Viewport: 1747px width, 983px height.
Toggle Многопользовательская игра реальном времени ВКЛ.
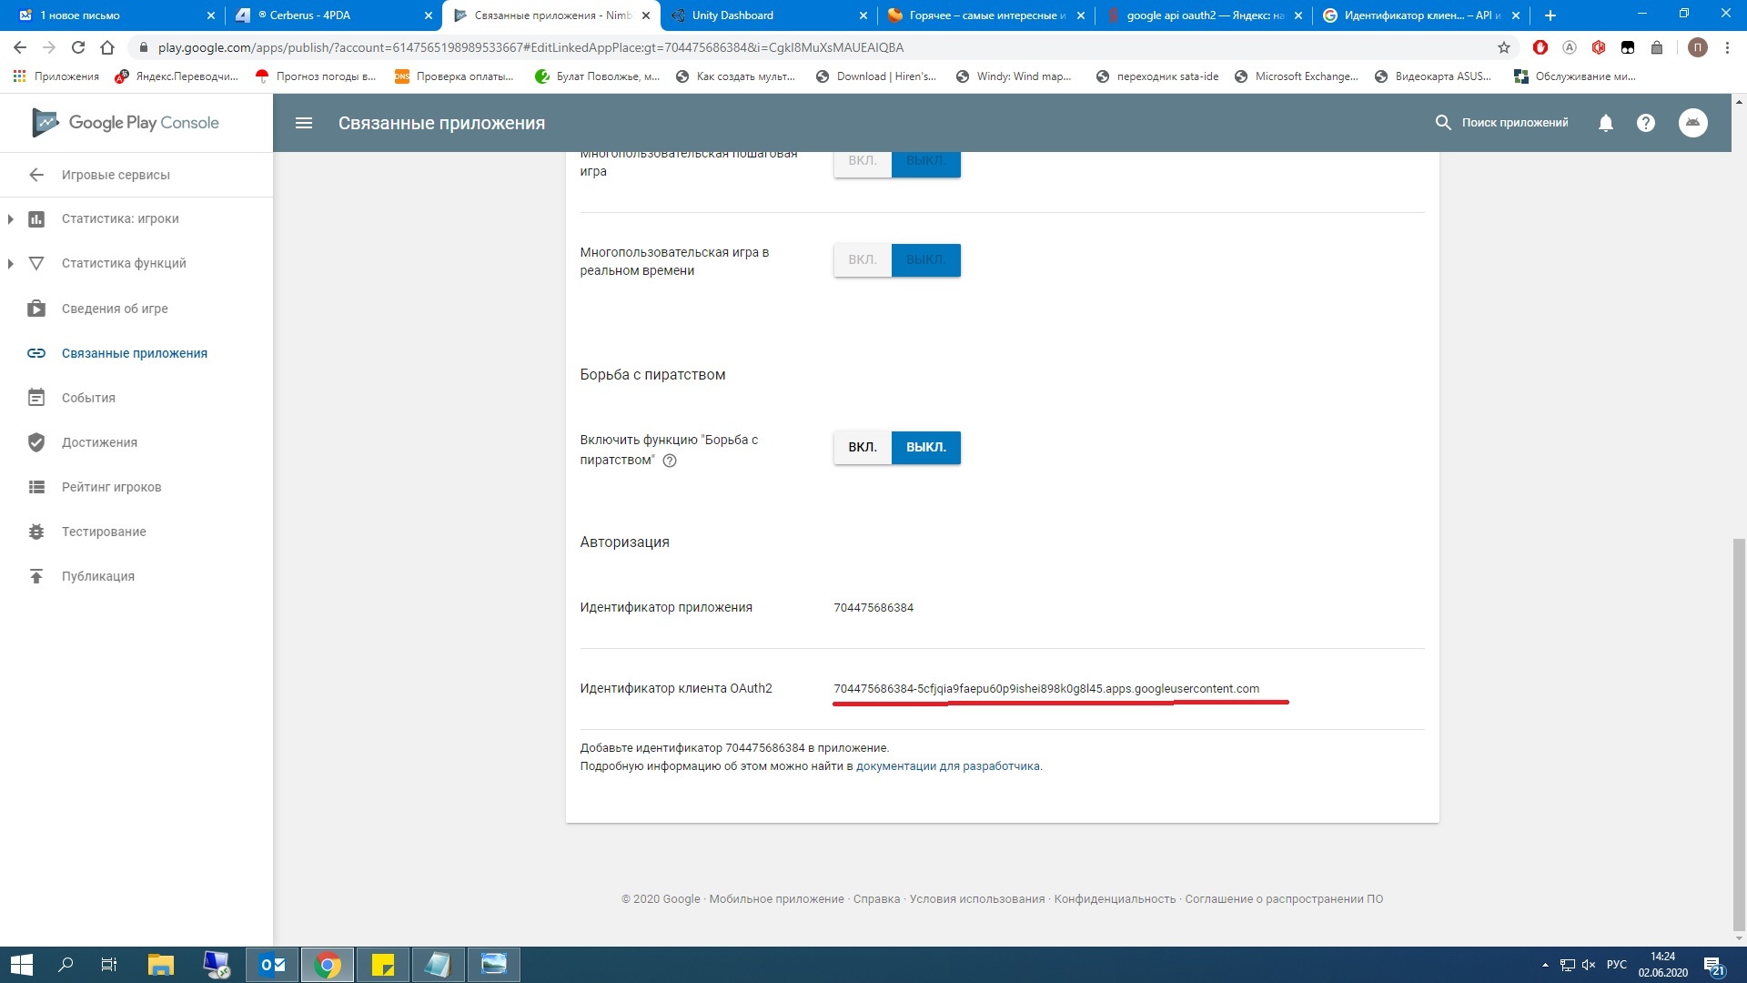(x=862, y=259)
